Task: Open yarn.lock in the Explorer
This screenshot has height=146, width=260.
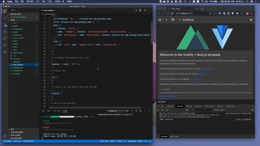Action: click(16, 74)
